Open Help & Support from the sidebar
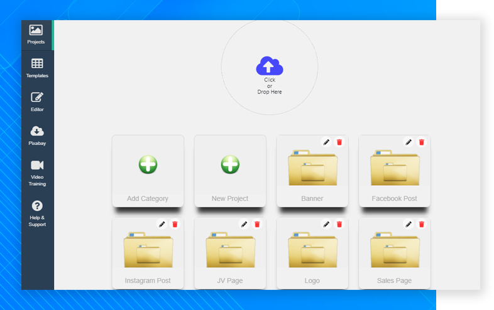Image resolution: width=494 pixels, height=310 pixels. [x=37, y=213]
